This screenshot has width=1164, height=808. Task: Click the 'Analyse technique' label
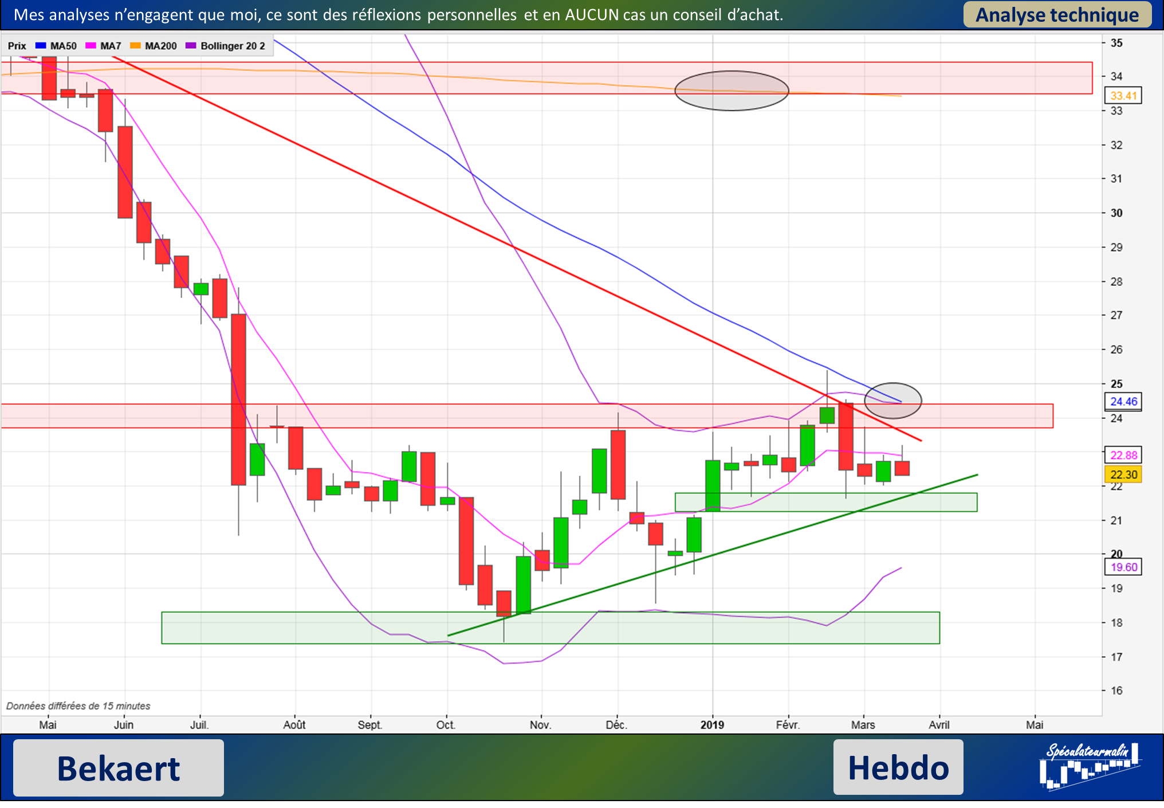[1057, 15]
